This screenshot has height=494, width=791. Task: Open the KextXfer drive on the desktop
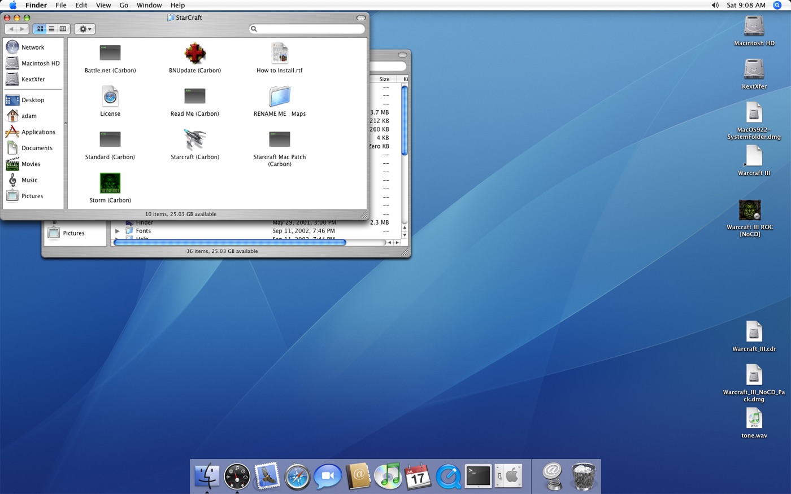point(754,69)
